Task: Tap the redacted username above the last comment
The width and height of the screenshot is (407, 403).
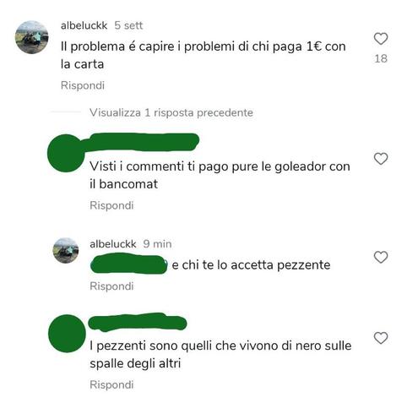Action: tap(138, 322)
